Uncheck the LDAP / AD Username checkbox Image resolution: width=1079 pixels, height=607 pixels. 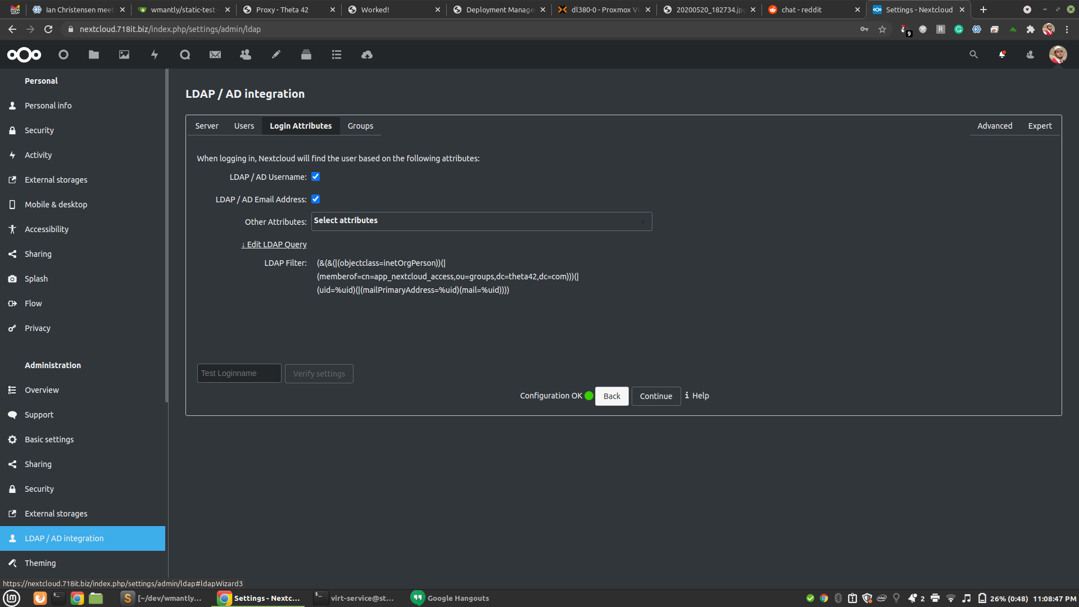(x=316, y=176)
